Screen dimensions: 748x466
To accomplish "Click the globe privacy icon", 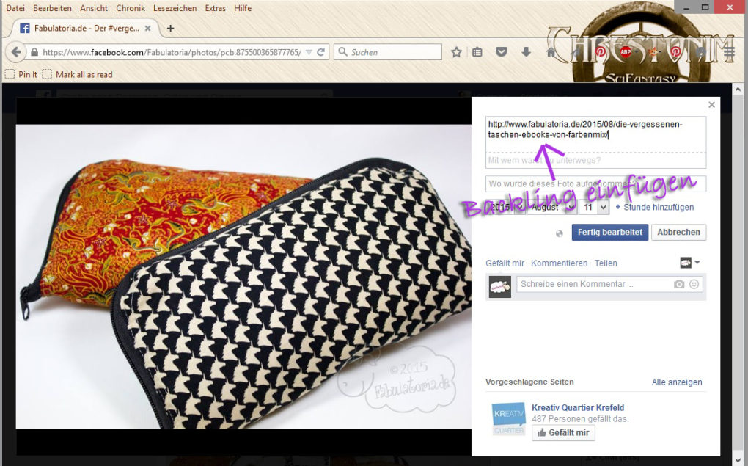I will (x=560, y=233).
